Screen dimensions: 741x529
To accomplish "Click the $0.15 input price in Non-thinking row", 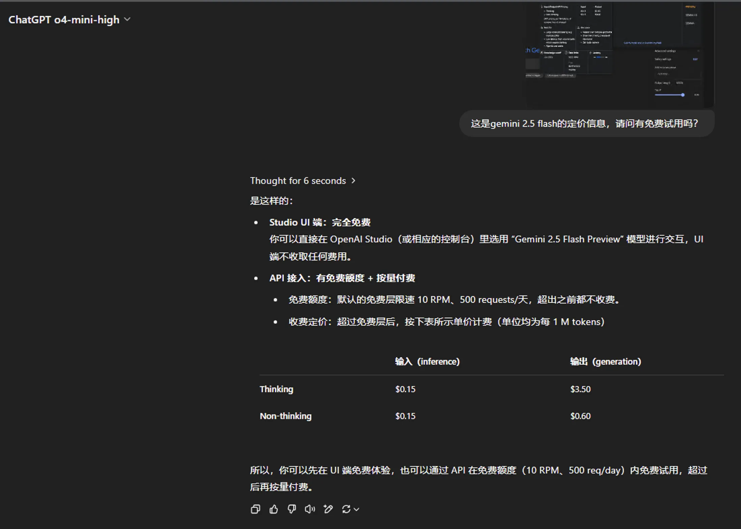I will point(405,416).
